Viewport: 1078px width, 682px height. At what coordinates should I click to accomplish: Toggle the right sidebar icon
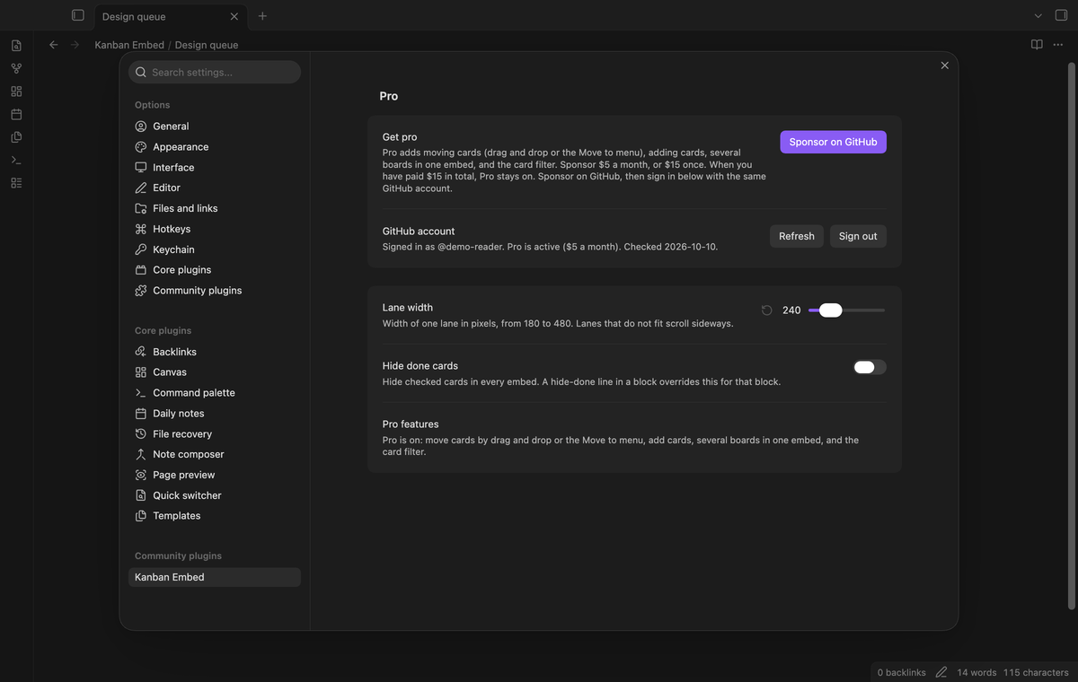click(1062, 16)
